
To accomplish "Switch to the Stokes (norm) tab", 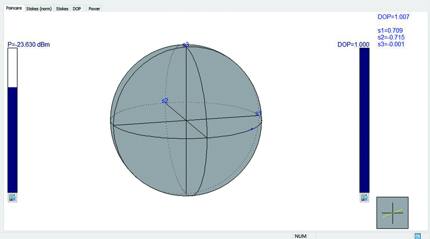I will click(39, 9).
